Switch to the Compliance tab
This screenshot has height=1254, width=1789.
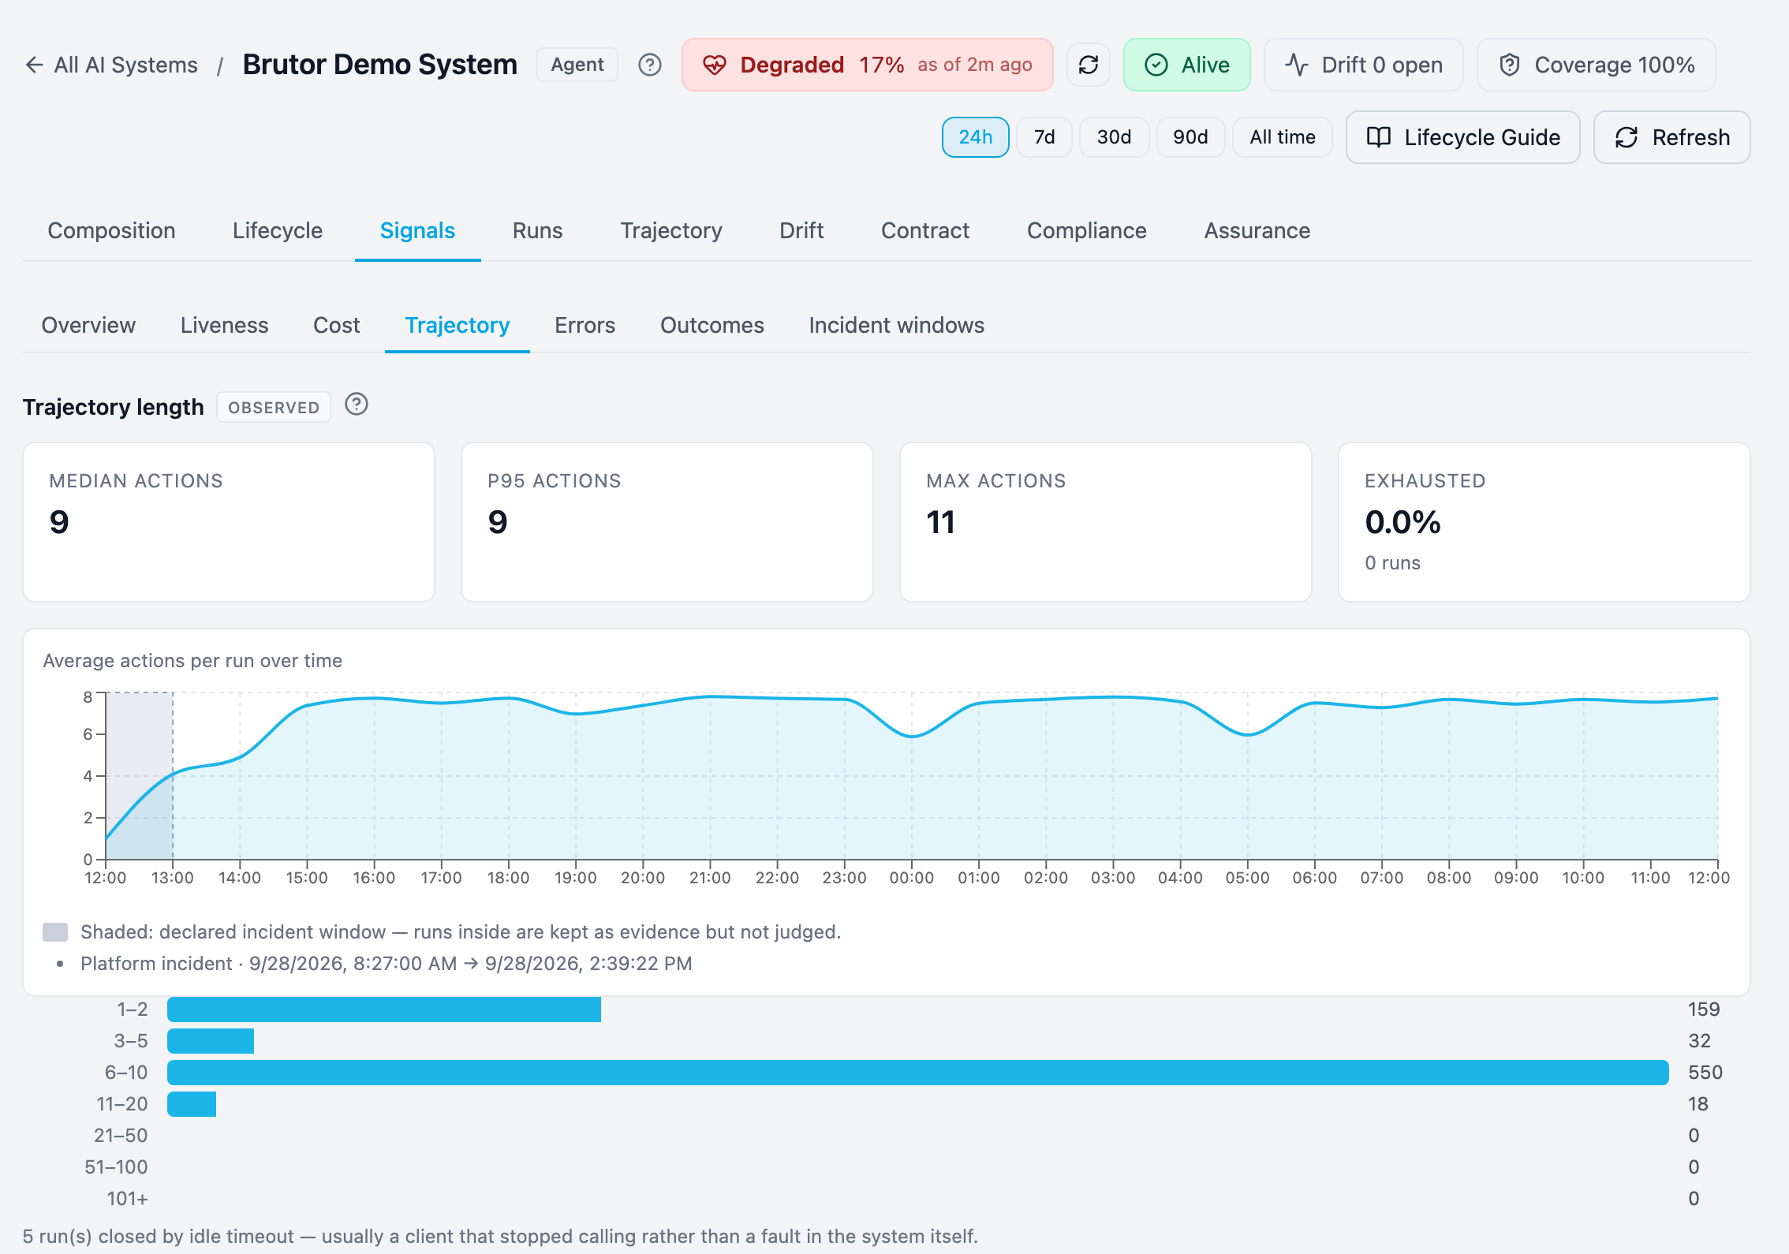(x=1086, y=230)
